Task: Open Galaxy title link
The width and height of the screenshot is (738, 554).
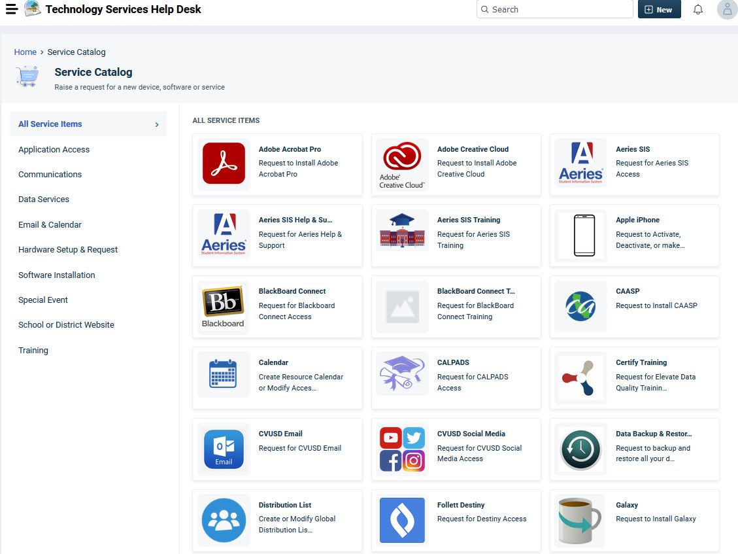Action: click(626, 504)
